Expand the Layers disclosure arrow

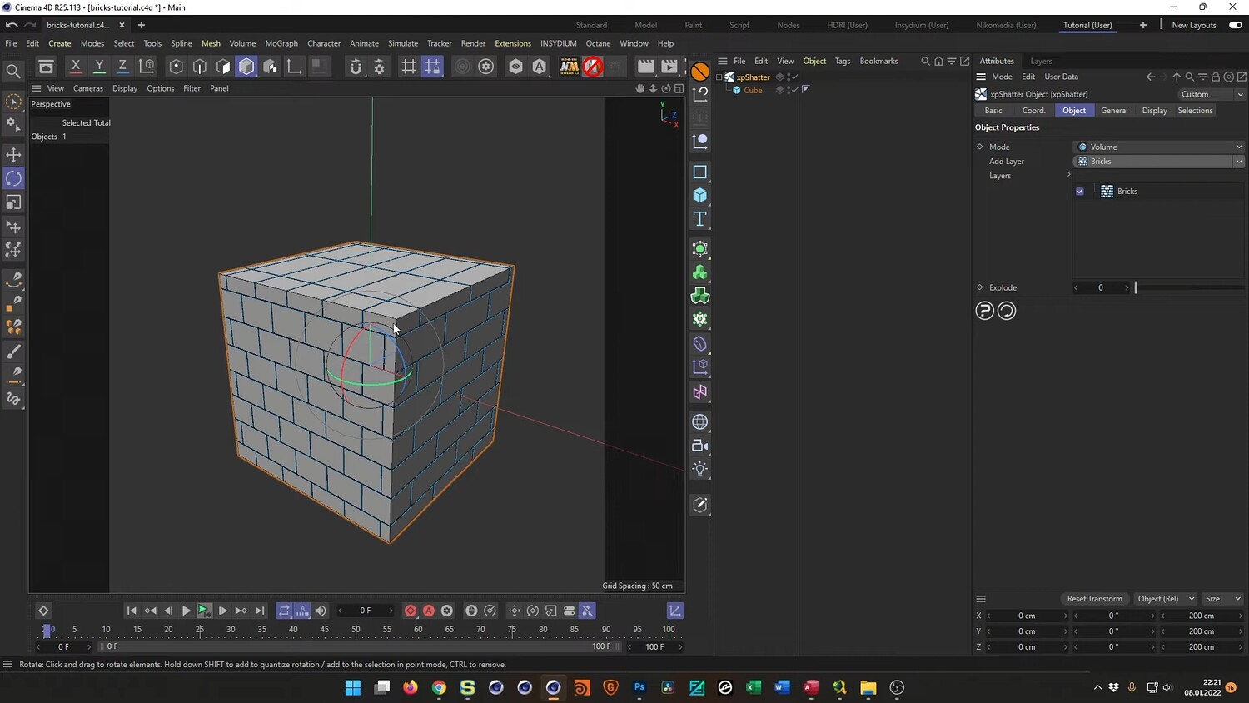(x=1068, y=175)
